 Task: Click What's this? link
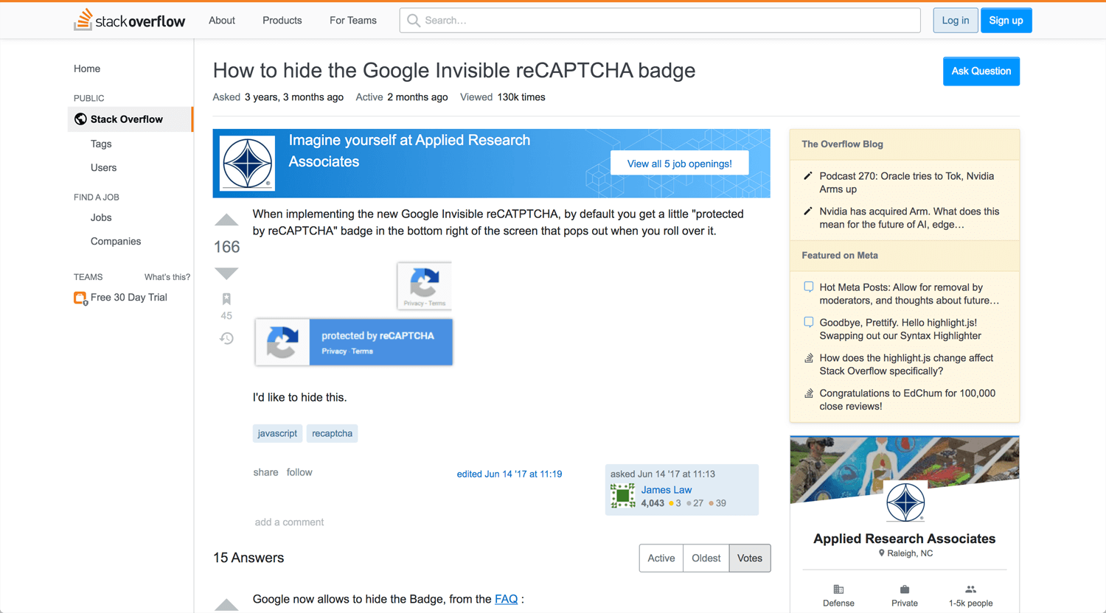point(167,277)
